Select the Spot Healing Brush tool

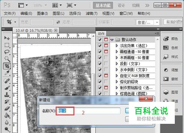pos(7,81)
